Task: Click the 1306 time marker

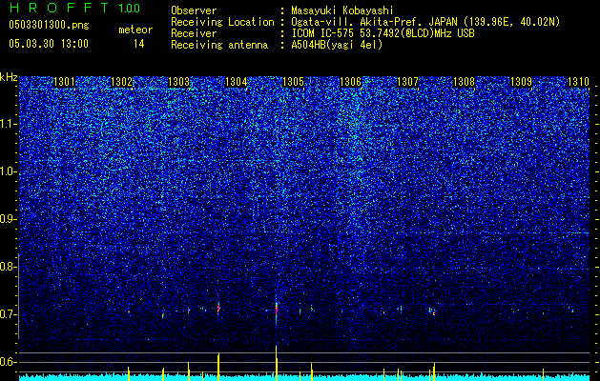Action: coord(350,82)
